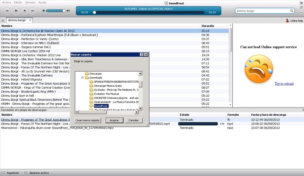Click the dialog help question mark button

pyautogui.click(x=142, y=54)
